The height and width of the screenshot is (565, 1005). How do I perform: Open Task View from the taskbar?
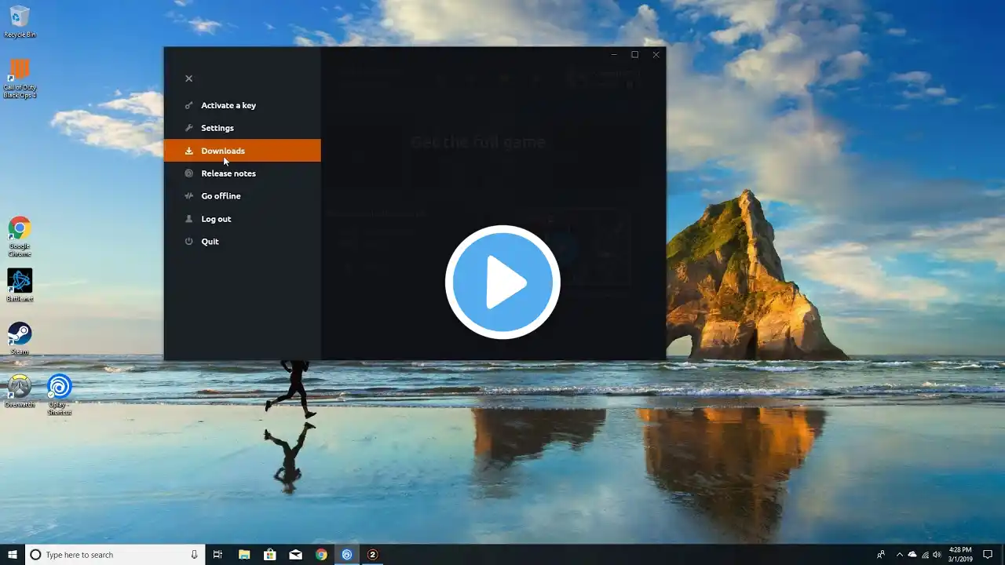(x=217, y=555)
